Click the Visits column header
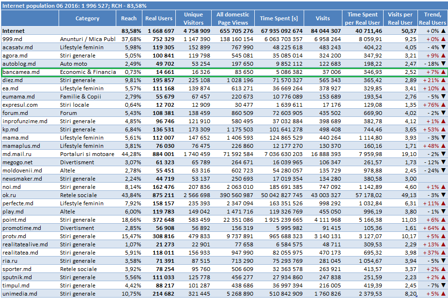The width and height of the screenshot is (448, 300). pyautogui.click(x=323, y=18)
